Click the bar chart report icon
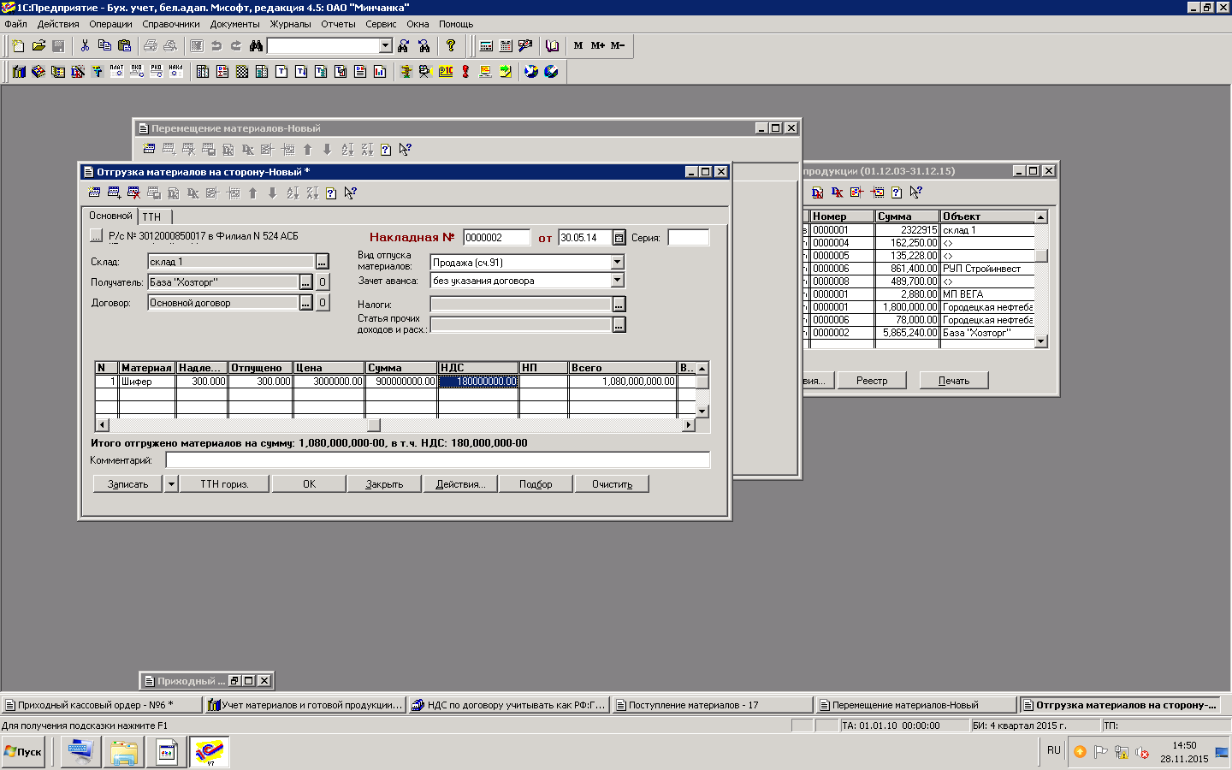Image resolution: width=1232 pixels, height=770 pixels. (x=380, y=71)
